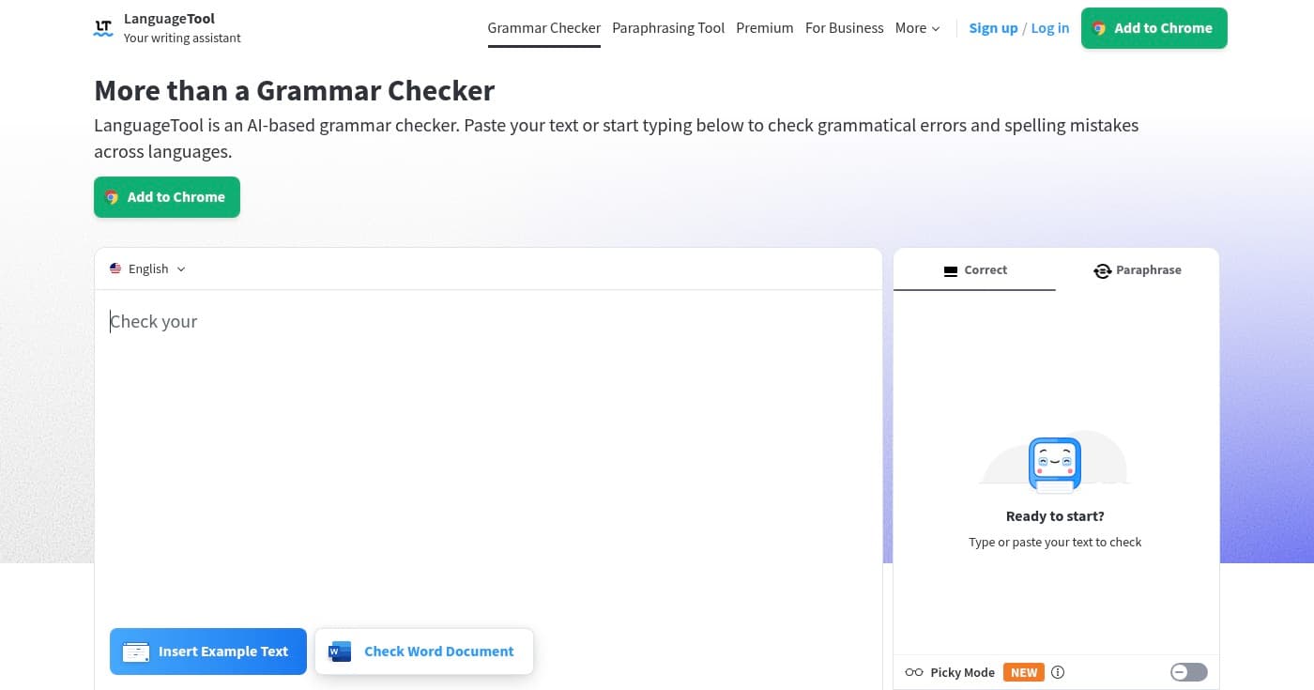The width and height of the screenshot is (1314, 690).
Task: Enable the Picky Mode toggle switch
Action: click(x=1188, y=672)
